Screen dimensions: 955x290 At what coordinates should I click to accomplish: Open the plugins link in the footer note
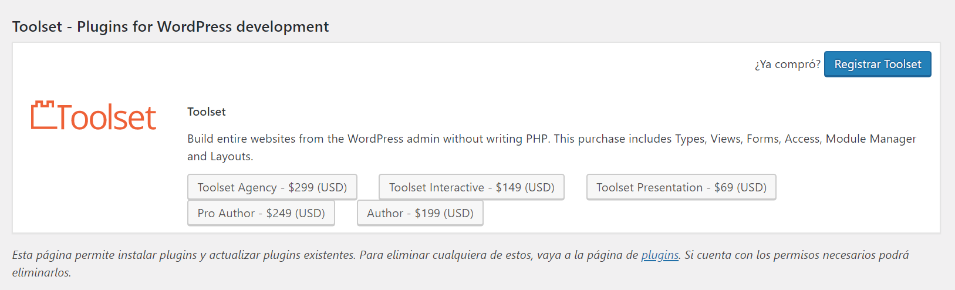pyautogui.click(x=660, y=255)
